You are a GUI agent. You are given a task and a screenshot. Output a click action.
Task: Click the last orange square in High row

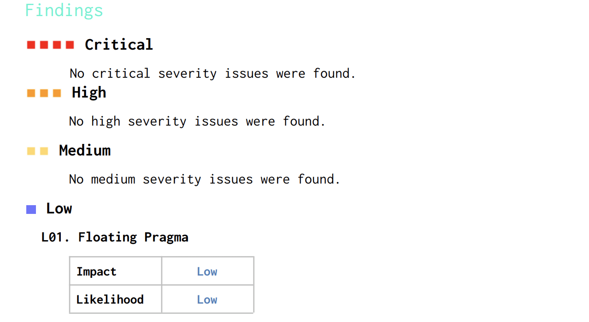[57, 93]
